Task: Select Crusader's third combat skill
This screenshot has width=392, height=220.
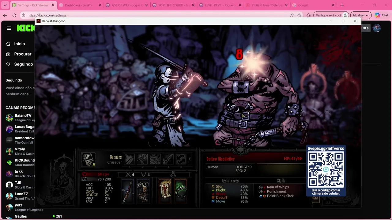Action: 155,159
